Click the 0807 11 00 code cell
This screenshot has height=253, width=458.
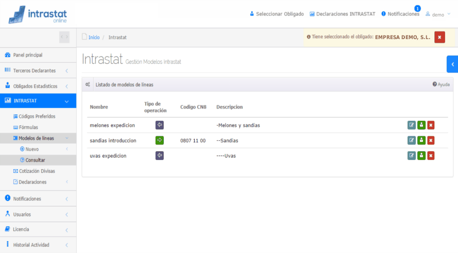tap(193, 140)
